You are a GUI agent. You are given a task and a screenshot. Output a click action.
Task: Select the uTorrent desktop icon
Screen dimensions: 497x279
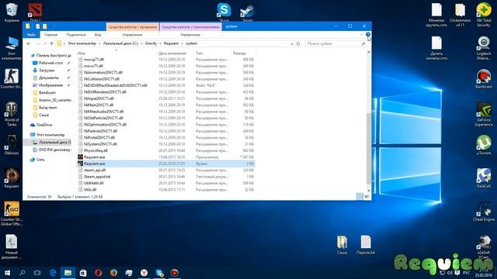[484, 145]
